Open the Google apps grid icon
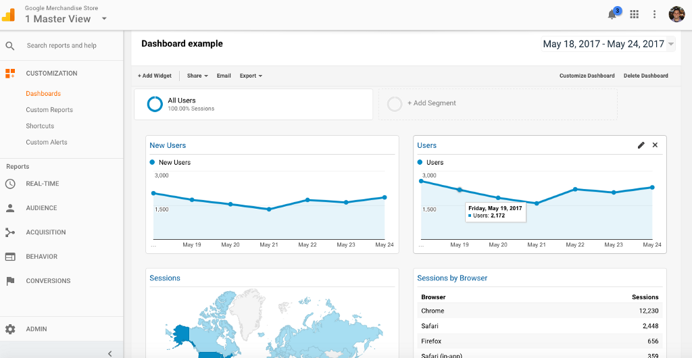This screenshot has width=692, height=358. pyautogui.click(x=634, y=14)
